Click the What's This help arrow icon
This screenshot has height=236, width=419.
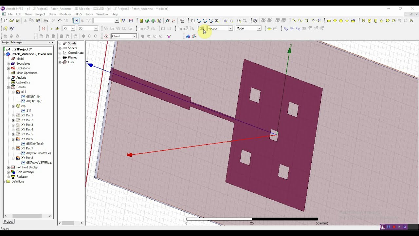click(x=12, y=29)
